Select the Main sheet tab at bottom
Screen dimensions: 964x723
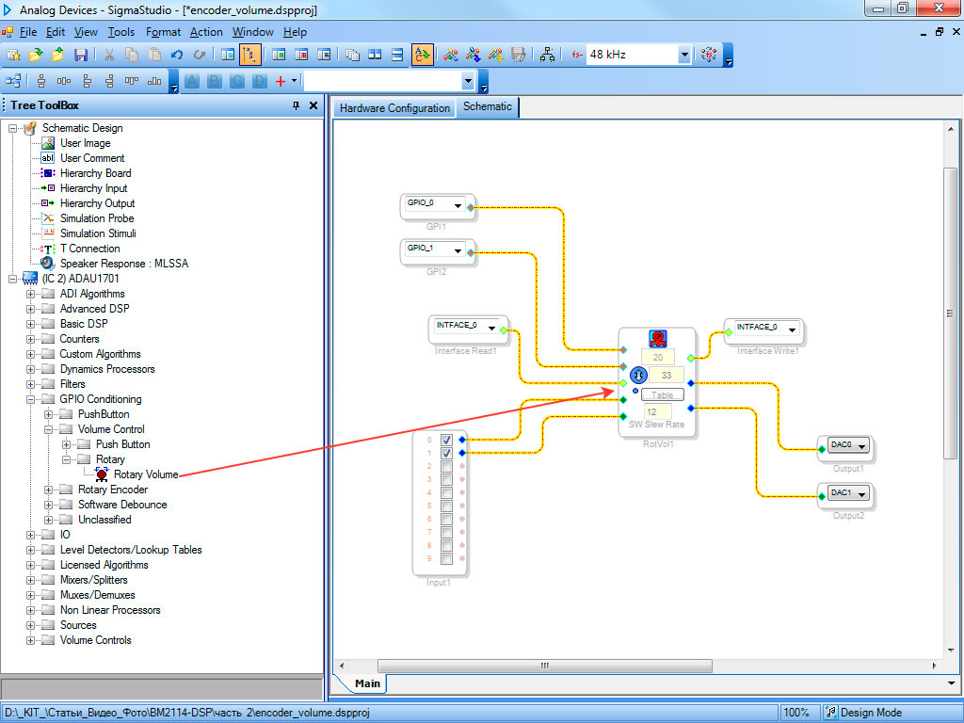pyautogui.click(x=367, y=683)
